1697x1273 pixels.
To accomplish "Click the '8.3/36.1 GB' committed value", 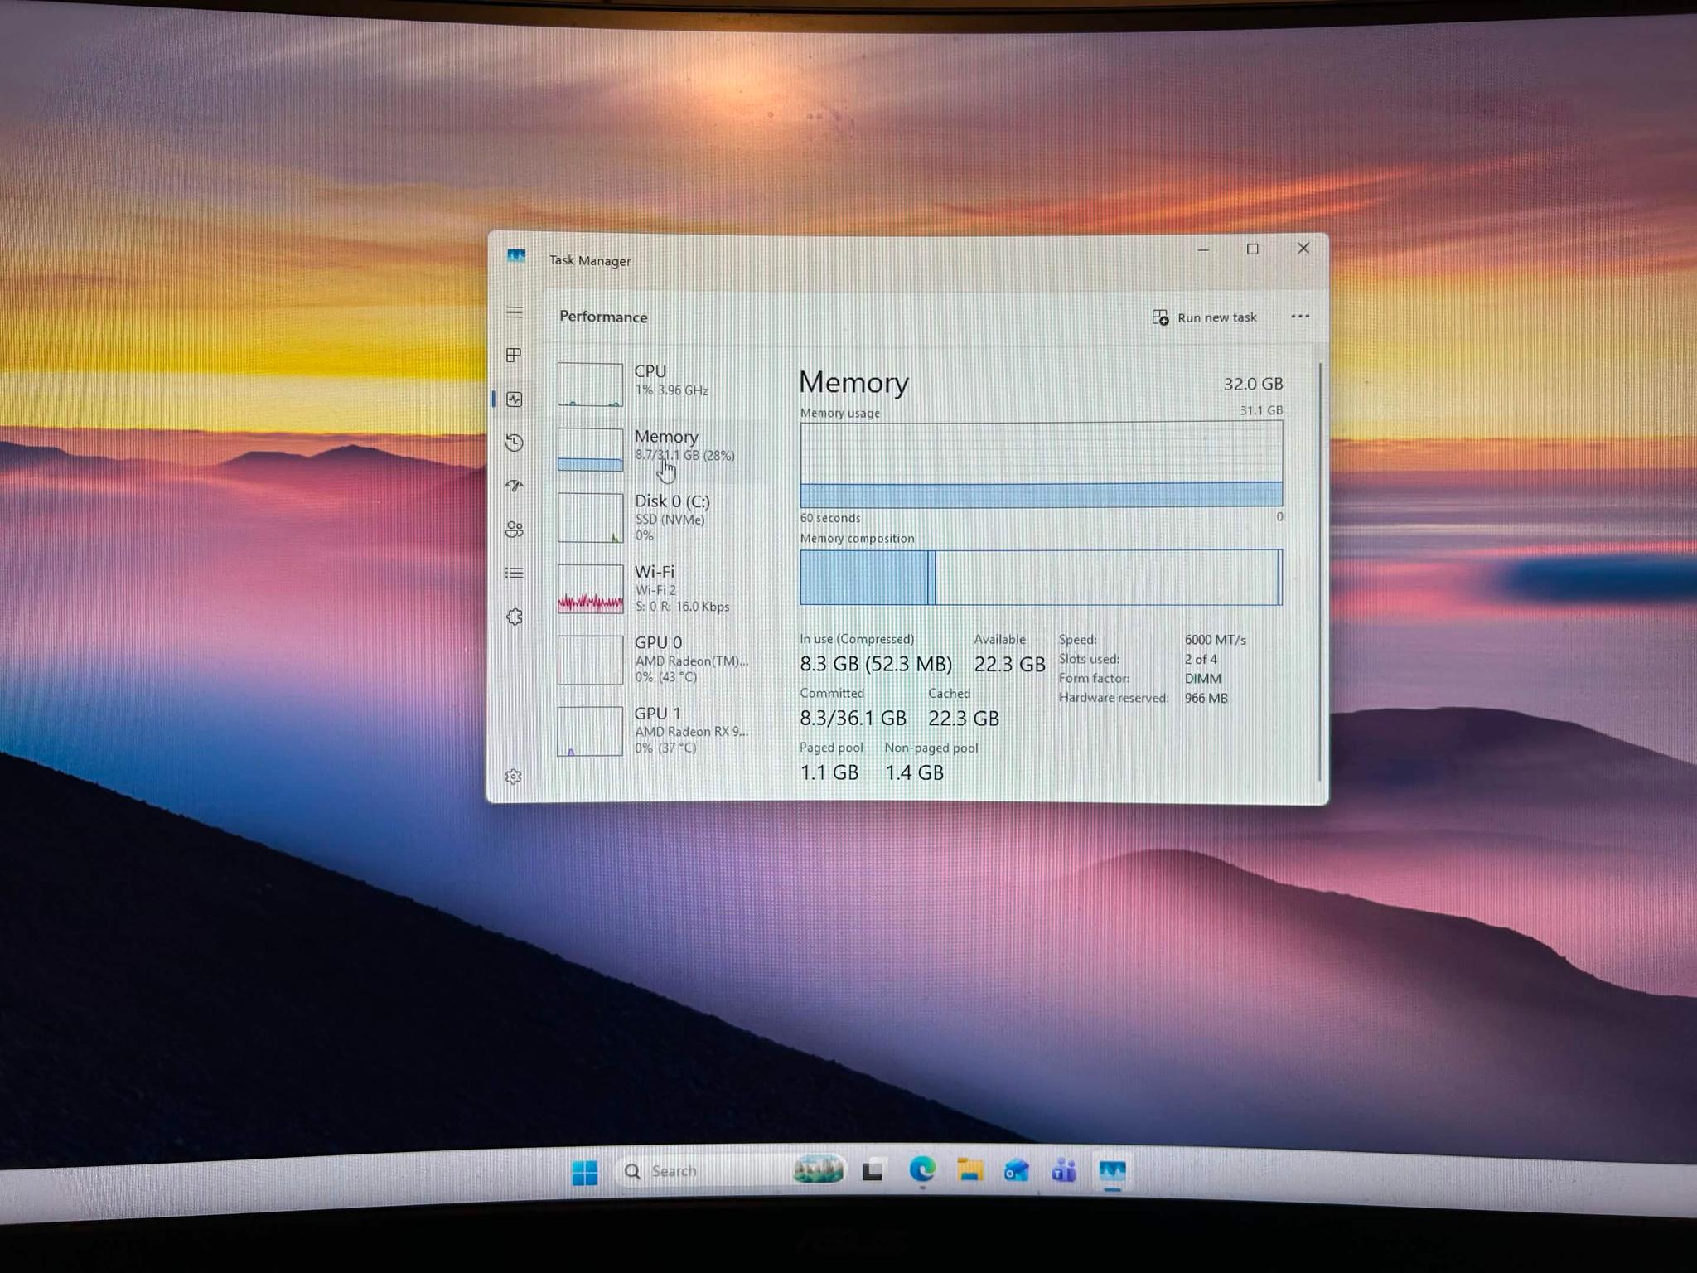I will click(853, 718).
